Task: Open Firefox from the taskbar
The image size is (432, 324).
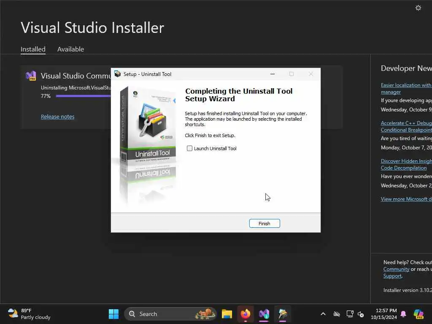Action: point(246,314)
